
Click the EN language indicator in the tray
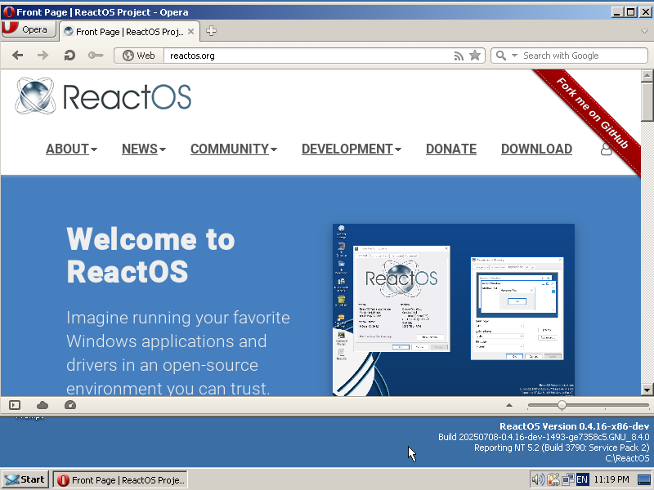(x=582, y=479)
